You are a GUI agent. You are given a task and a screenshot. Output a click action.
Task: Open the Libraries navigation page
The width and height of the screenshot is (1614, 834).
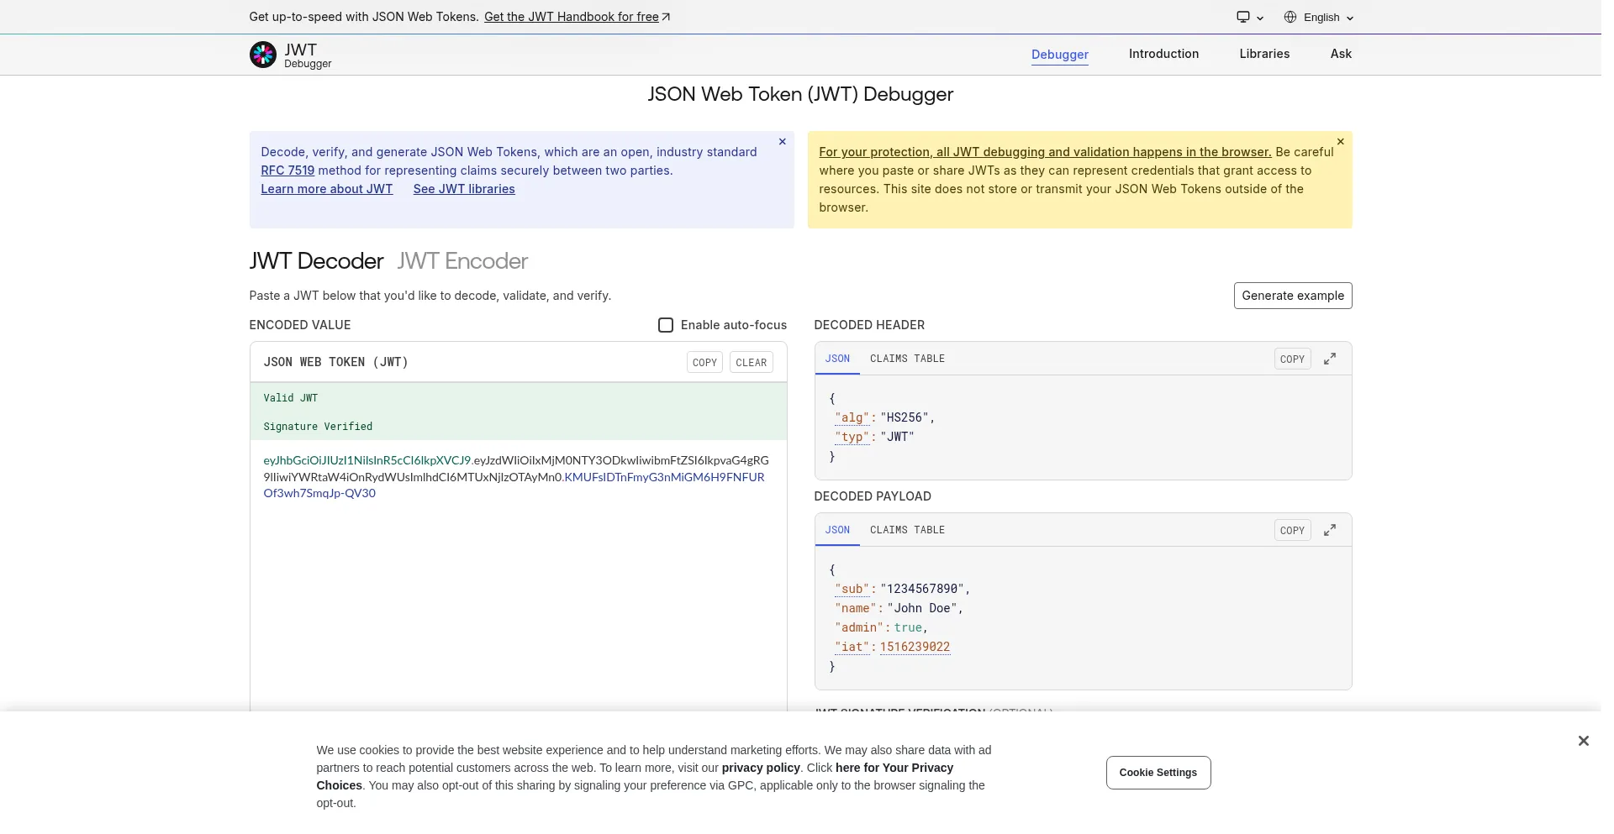tap(1263, 54)
